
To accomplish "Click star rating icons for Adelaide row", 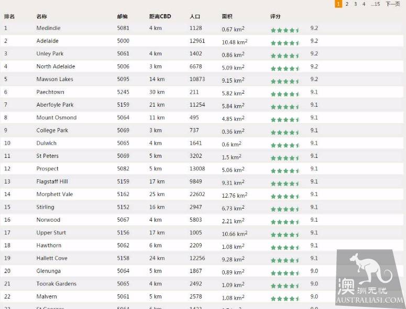I will coord(285,43).
